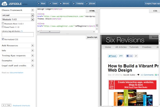Image resolution: width=160 pixels, height=107 pixels.
Task: Run the fiddle code
Action: [x=41, y=3]
